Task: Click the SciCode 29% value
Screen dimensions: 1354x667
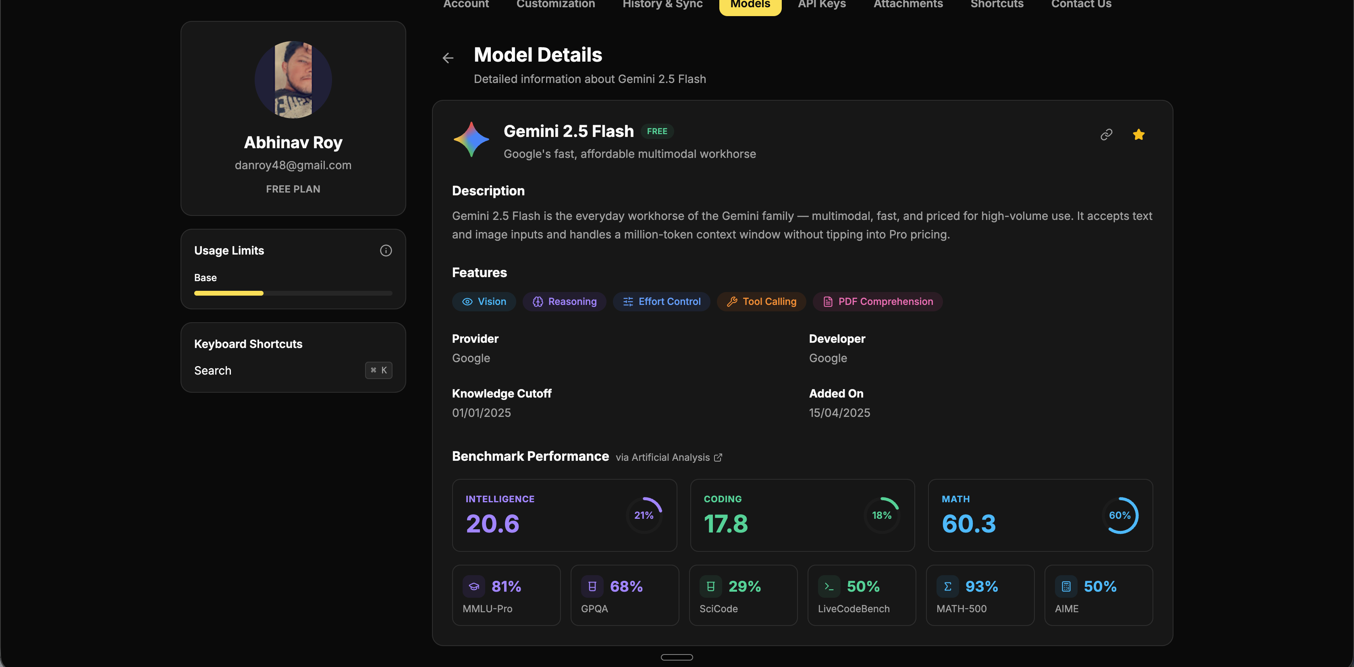Action: click(744, 586)
